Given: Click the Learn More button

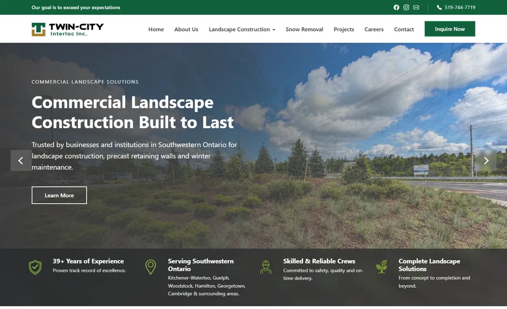Looking at the screenshot, I should coord(59,195).
